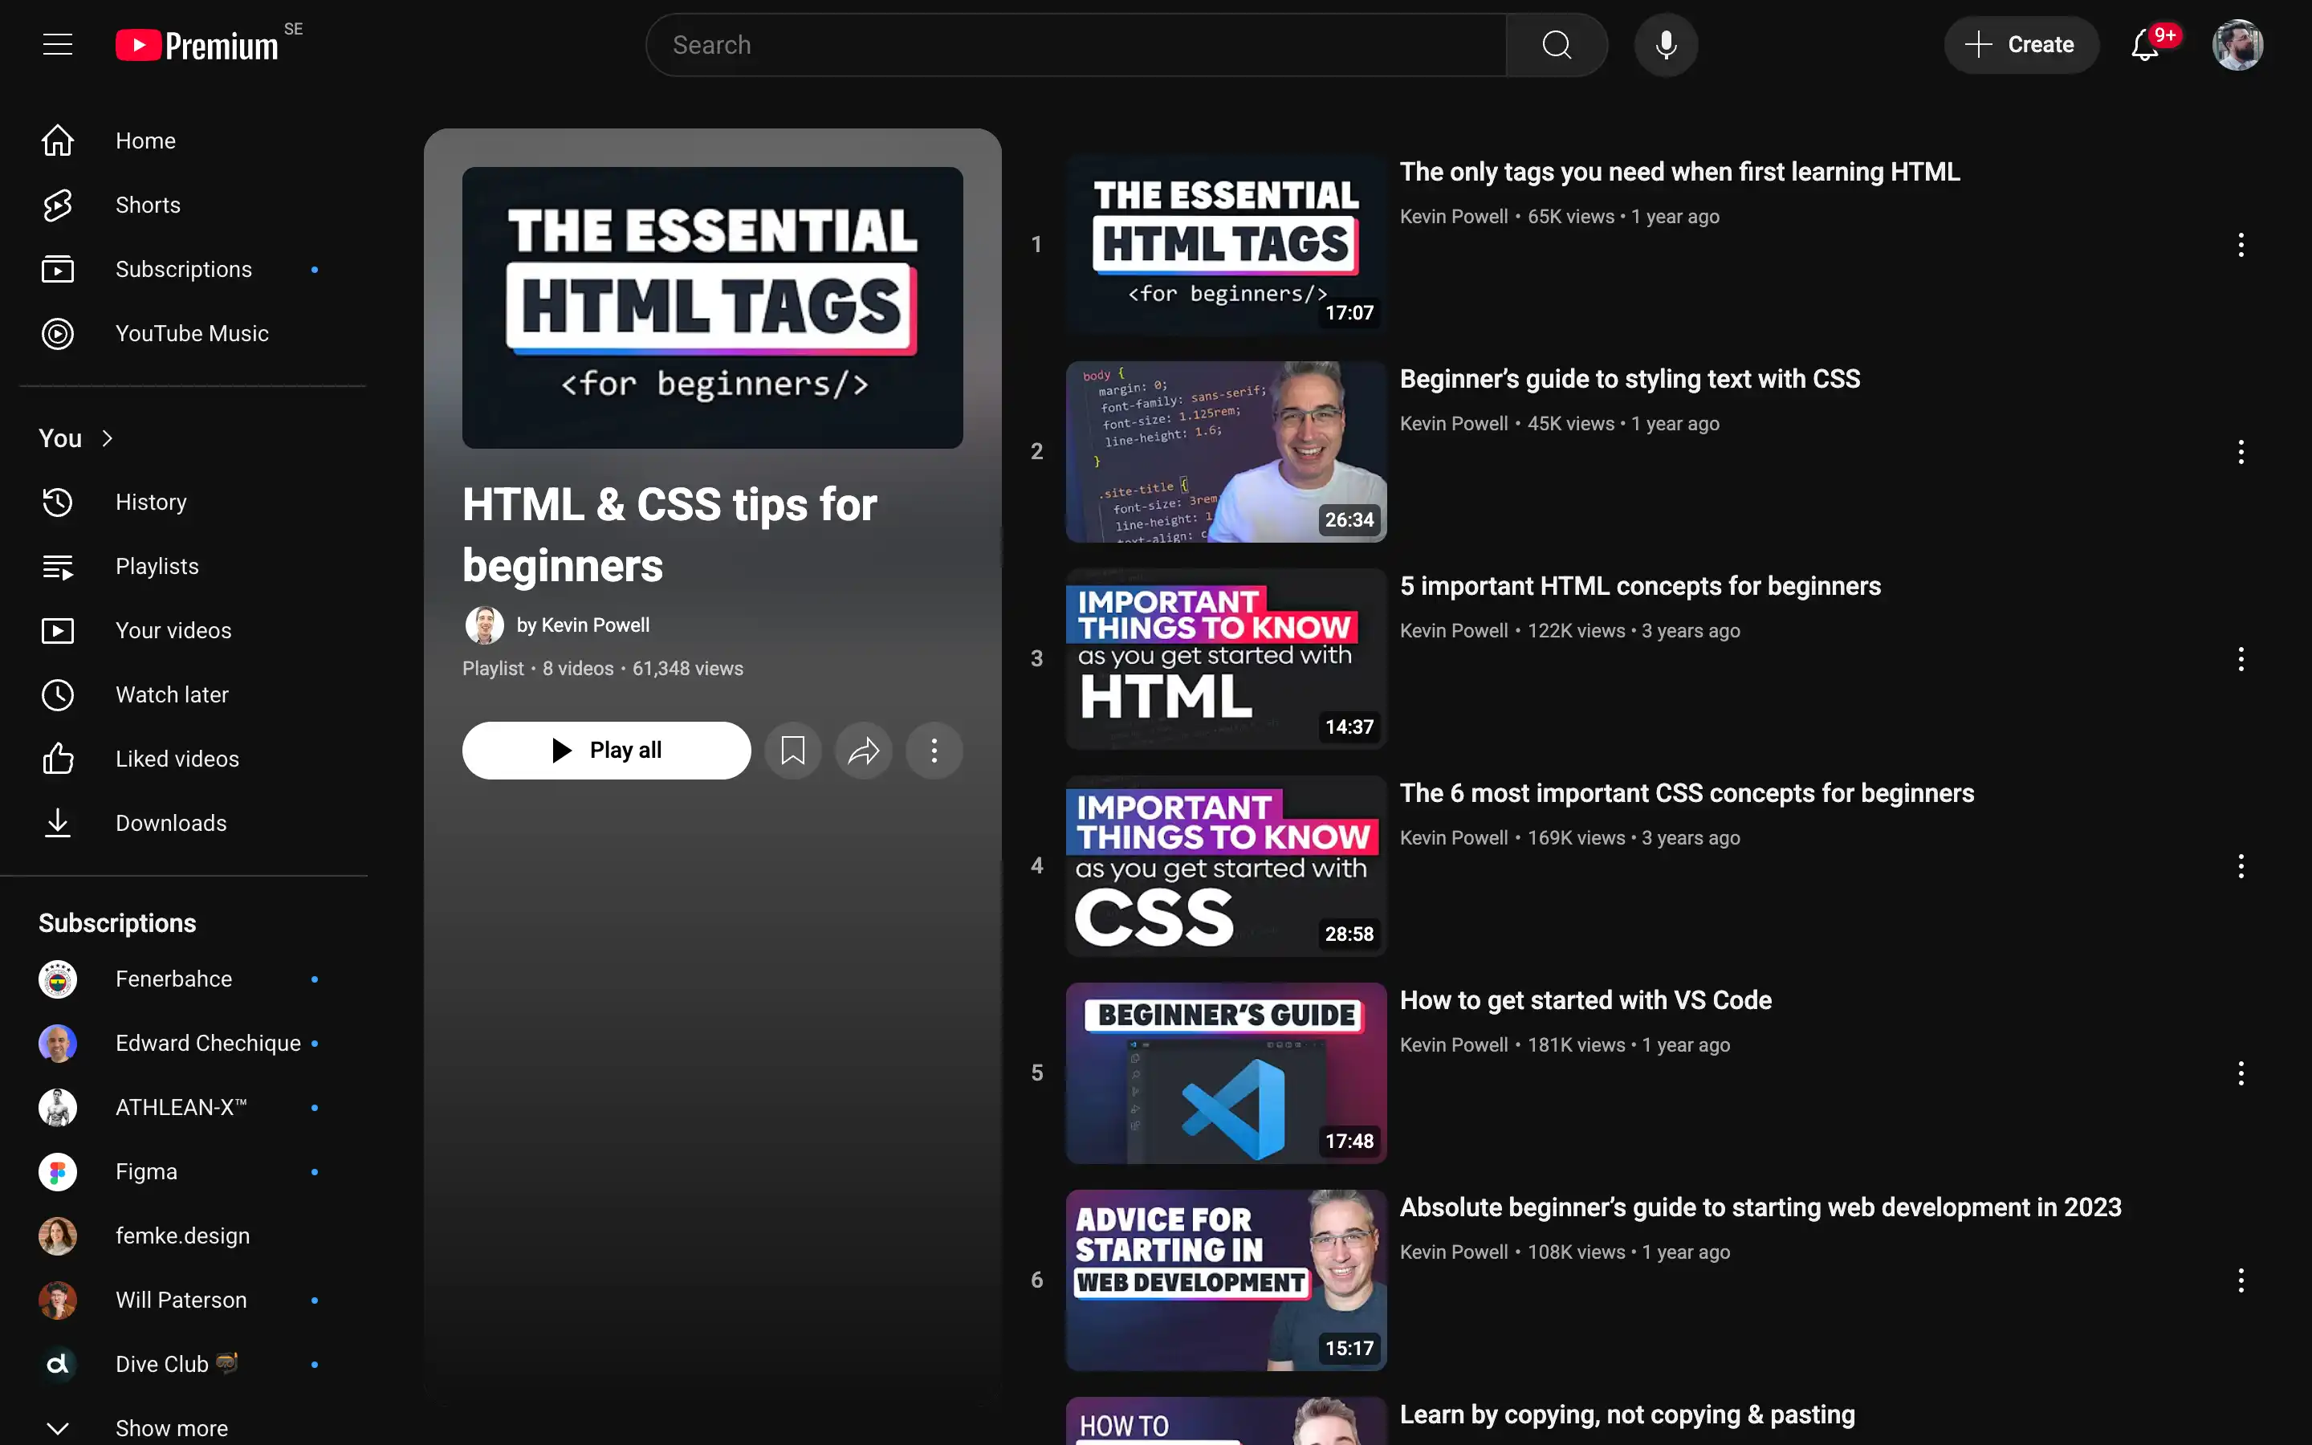Click in the Search input field

[1076, 45]
